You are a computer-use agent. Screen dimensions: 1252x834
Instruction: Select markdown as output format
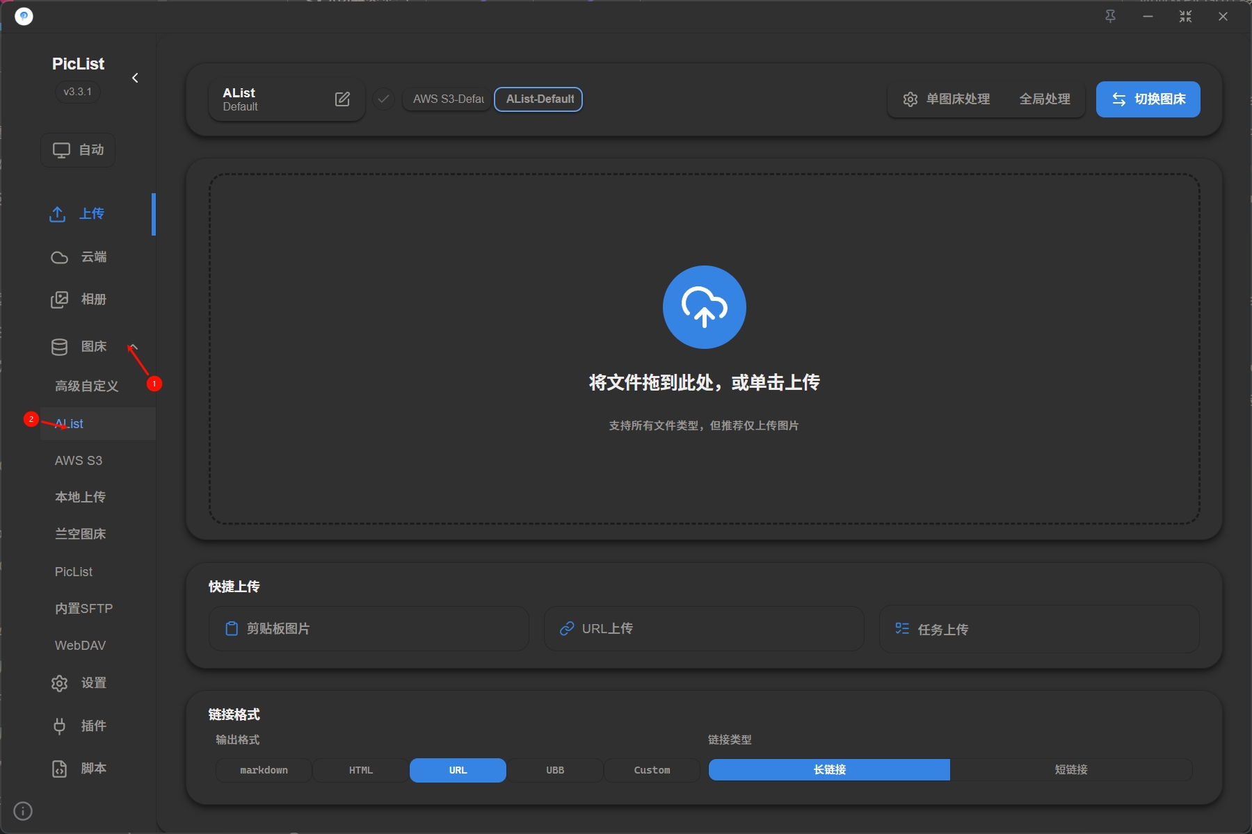click(263, 770)
